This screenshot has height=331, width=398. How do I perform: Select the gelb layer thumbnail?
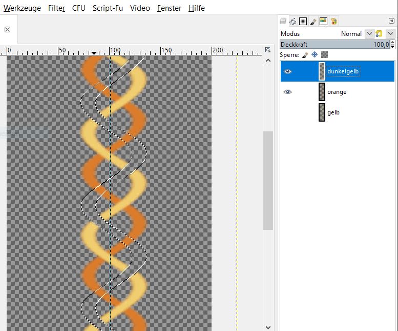pos(322,112)
